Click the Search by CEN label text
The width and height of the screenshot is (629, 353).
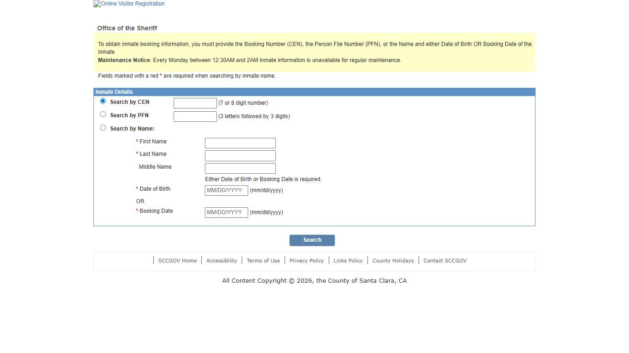click(x=129, y=102)
